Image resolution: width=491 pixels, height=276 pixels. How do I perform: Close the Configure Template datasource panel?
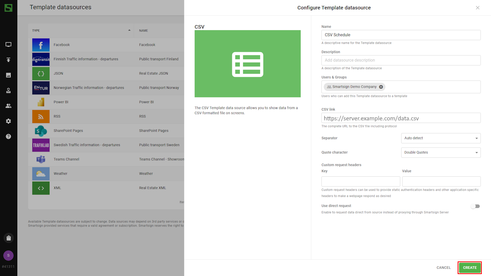[x=478, y=8]
